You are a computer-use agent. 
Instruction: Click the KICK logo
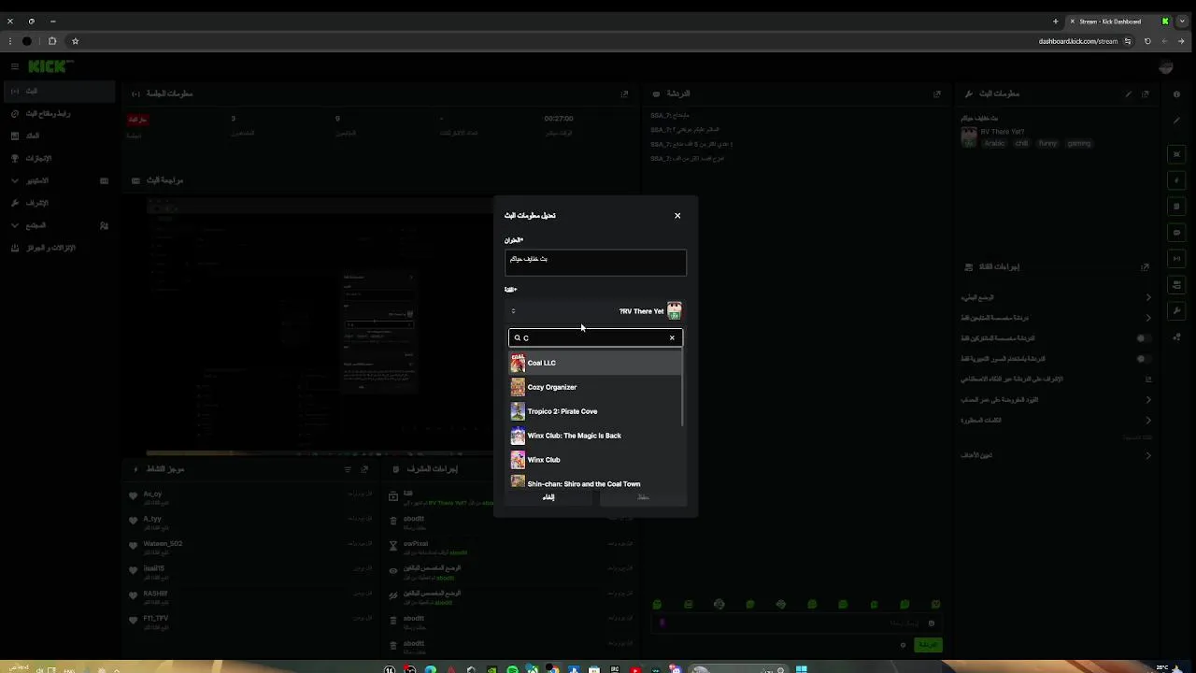pyautogui.click(x=50, y=66)
